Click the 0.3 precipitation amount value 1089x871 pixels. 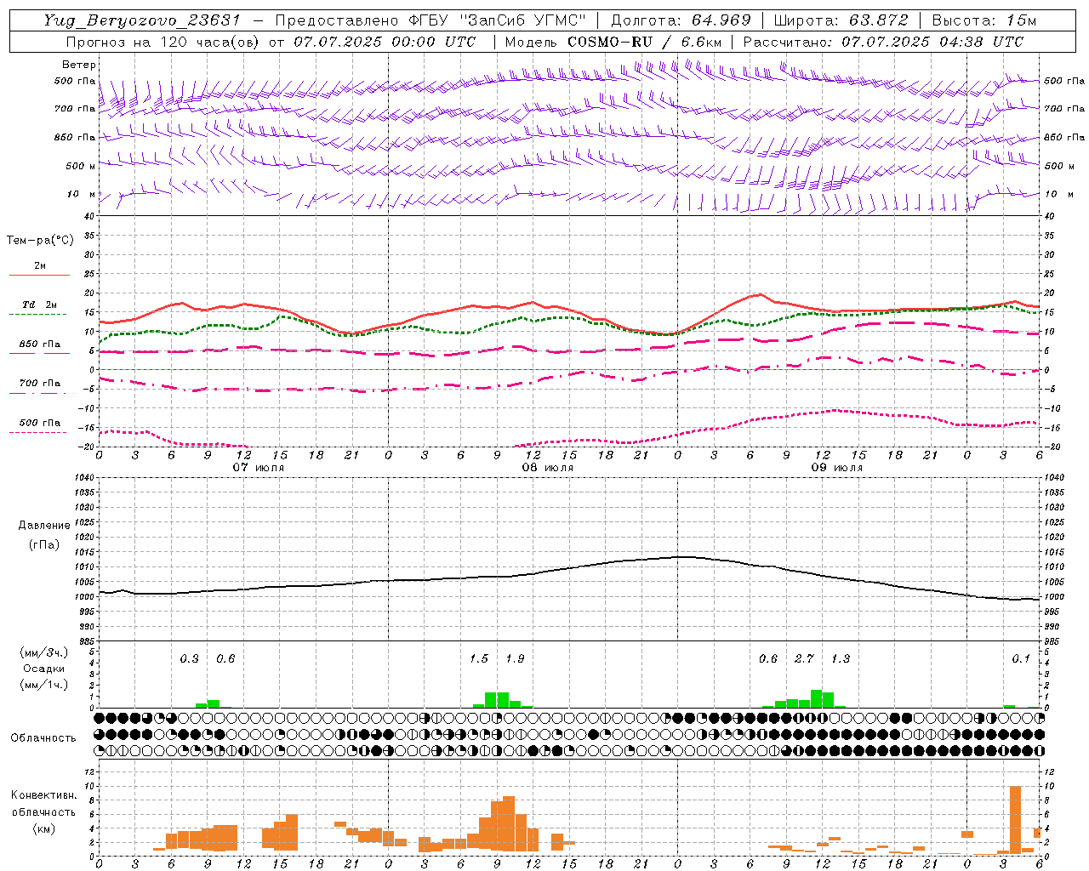189,658
